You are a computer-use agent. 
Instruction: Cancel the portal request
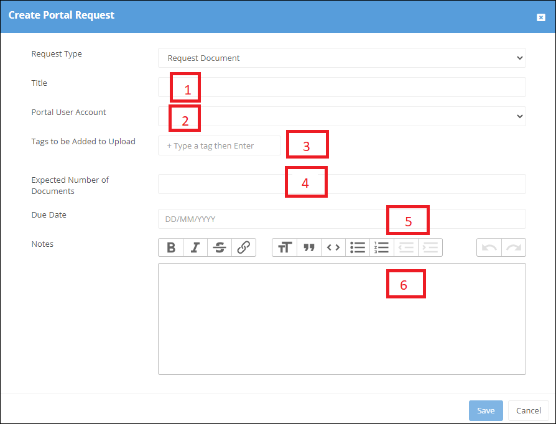(529, 410)
